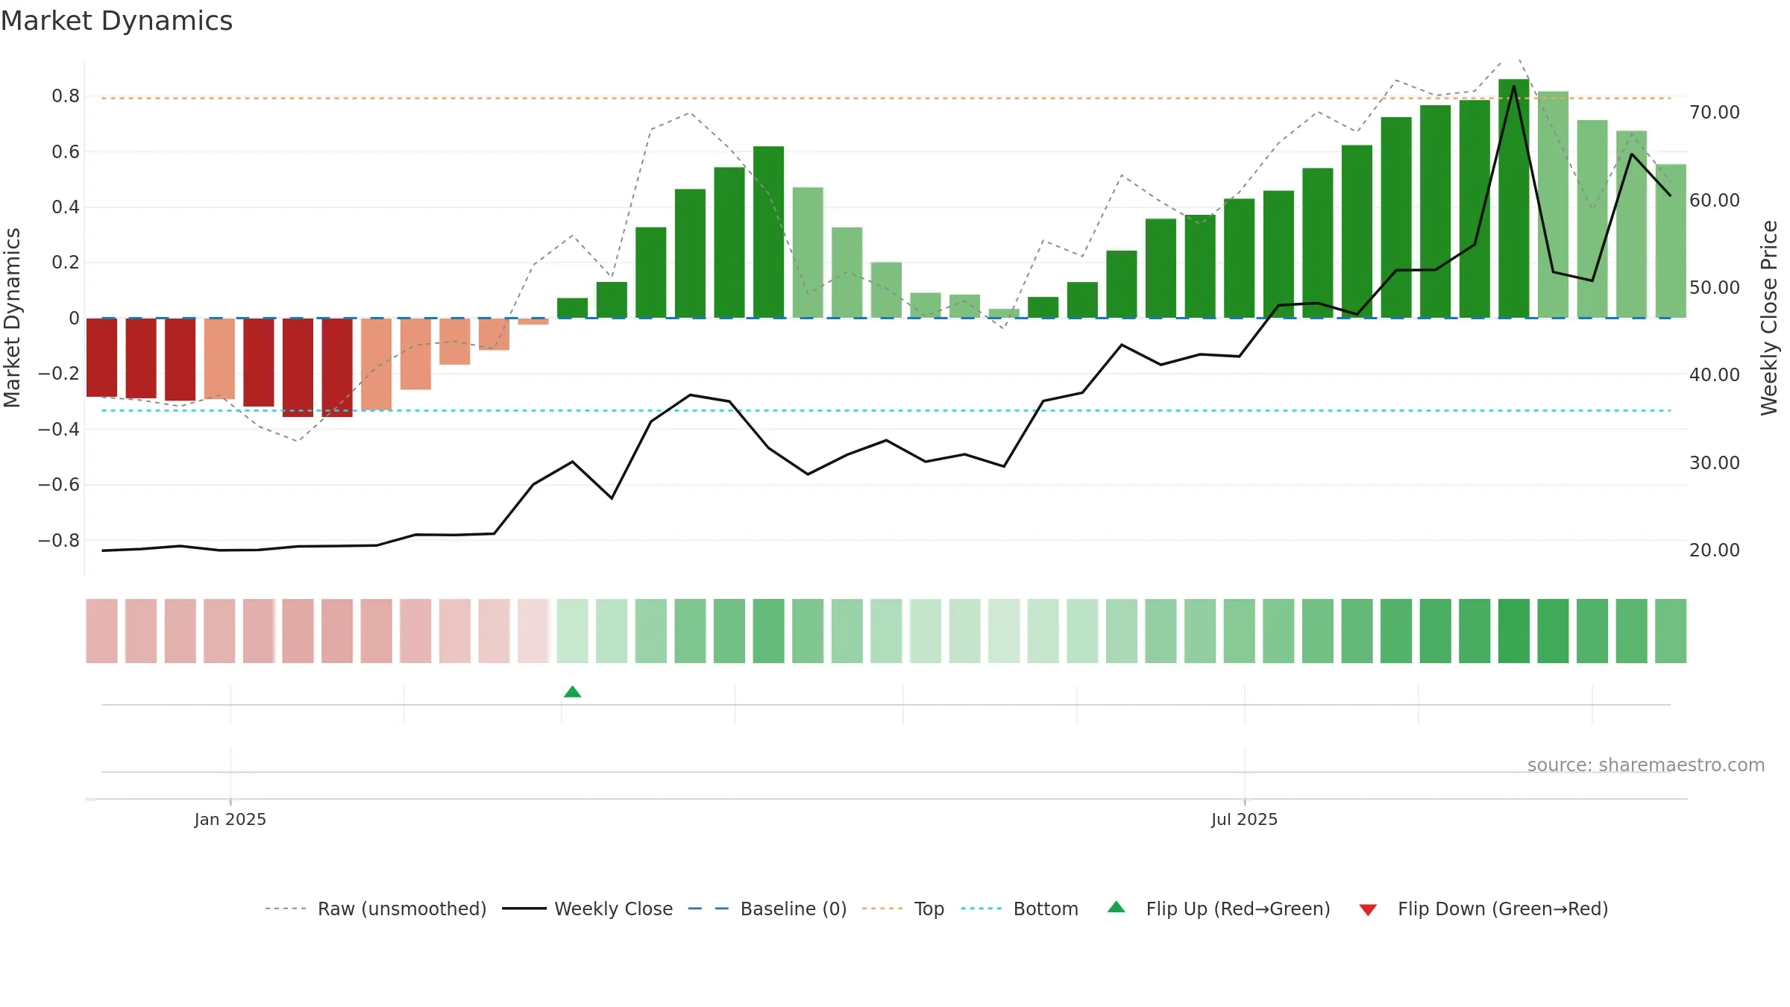1790x1007 pixels.
Task: Toggle the Bottom legend entry
Action: [1020, 909]
